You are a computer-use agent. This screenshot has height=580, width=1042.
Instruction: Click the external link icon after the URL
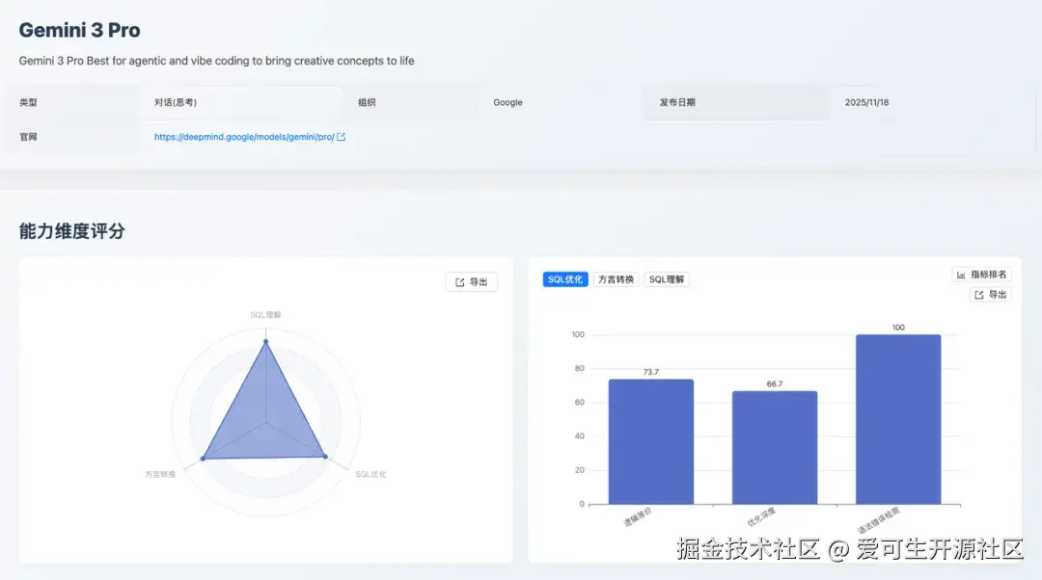pyautogui.click(x=341, y=137)
